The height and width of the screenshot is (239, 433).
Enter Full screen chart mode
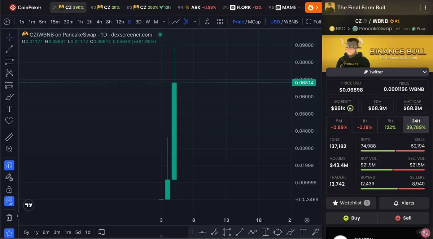pyautogui.click(x=314, y=22)
